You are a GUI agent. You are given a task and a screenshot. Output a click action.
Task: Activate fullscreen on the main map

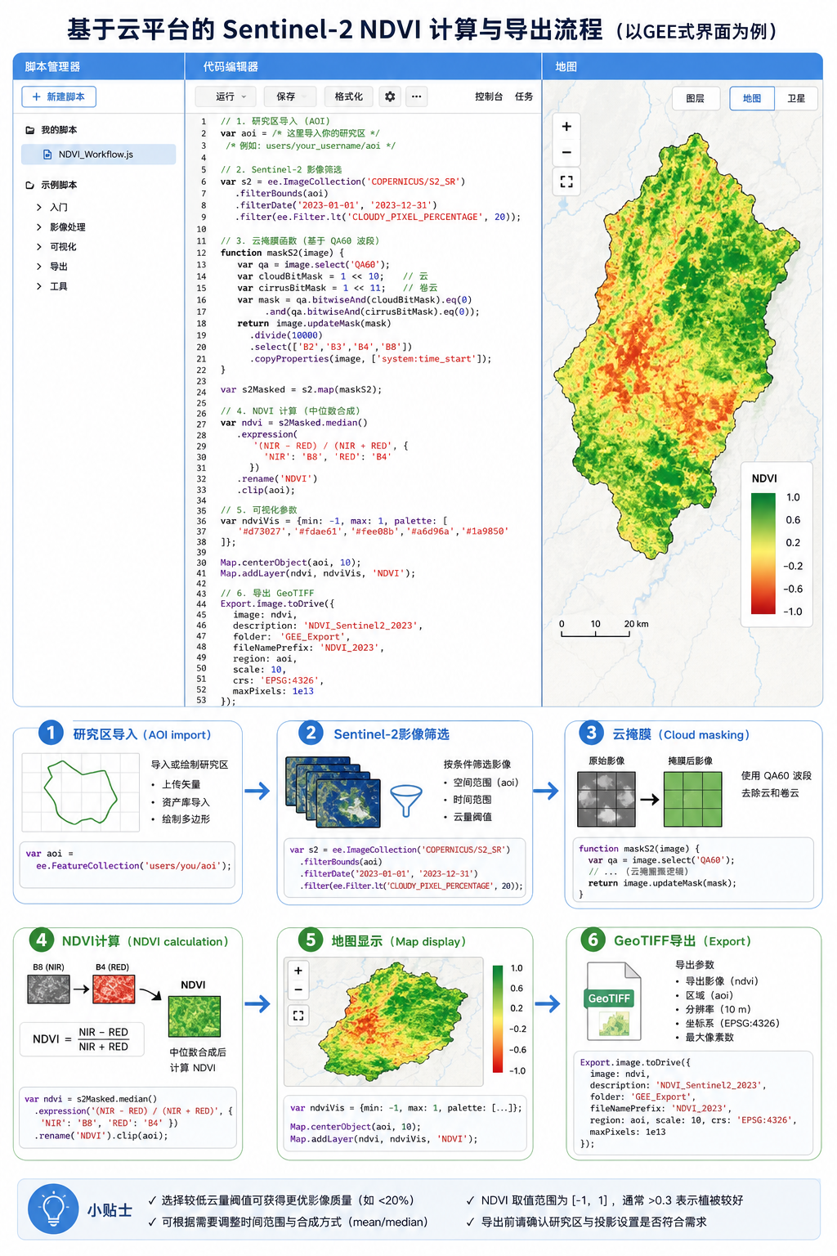point(566,182)
